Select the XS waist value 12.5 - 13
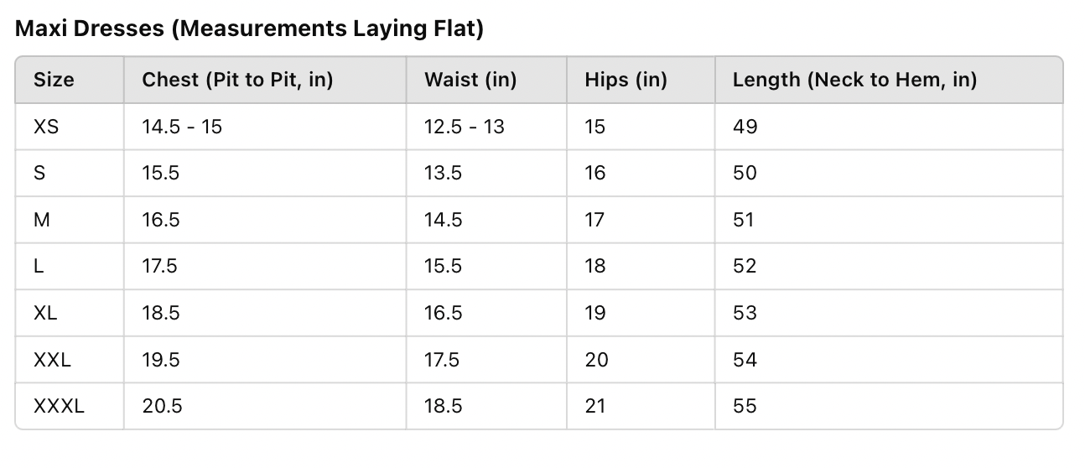Screen dimensions: 1085x468 click(465, 127)
